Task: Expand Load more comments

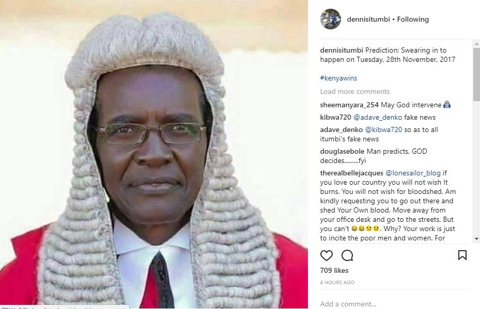Action: click(x=355, y=91)
